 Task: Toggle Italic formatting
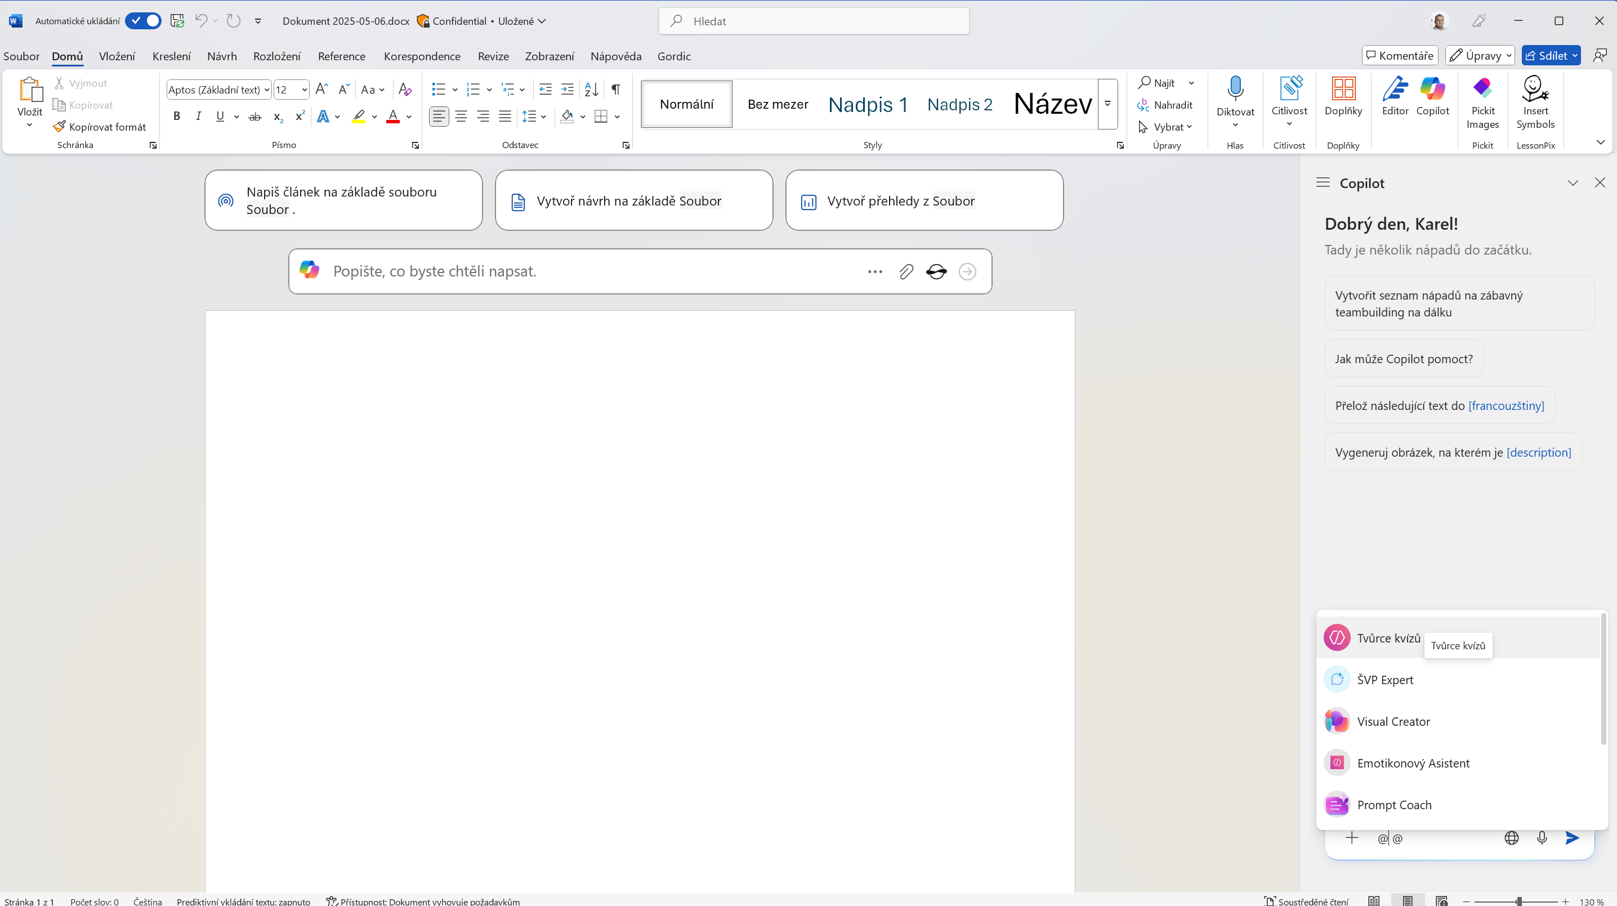point(198,116)
